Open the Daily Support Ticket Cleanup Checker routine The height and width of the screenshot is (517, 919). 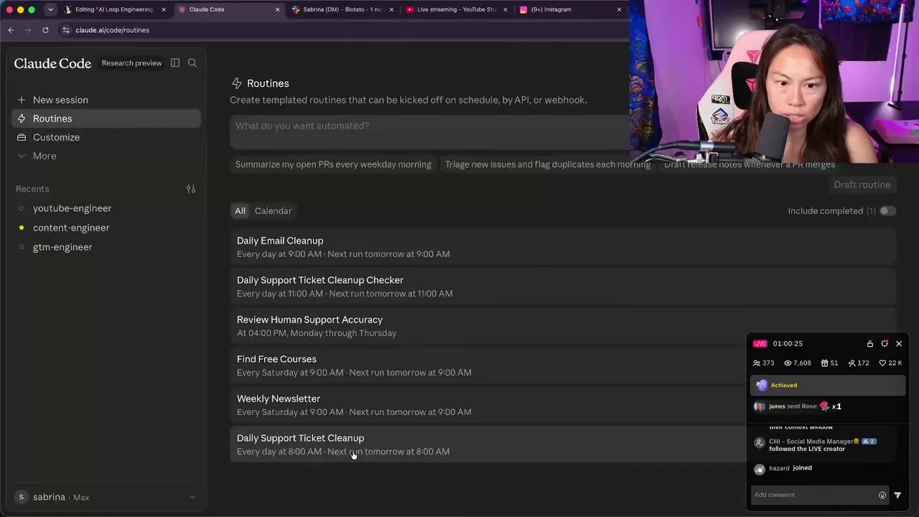tap(563, 287)
